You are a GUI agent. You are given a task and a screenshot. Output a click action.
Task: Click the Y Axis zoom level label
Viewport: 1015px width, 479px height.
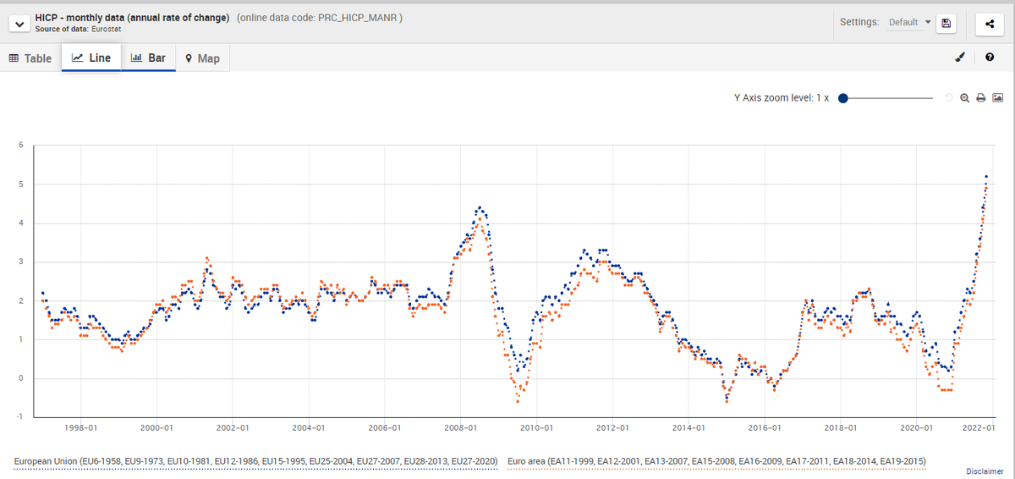point(782,98)
